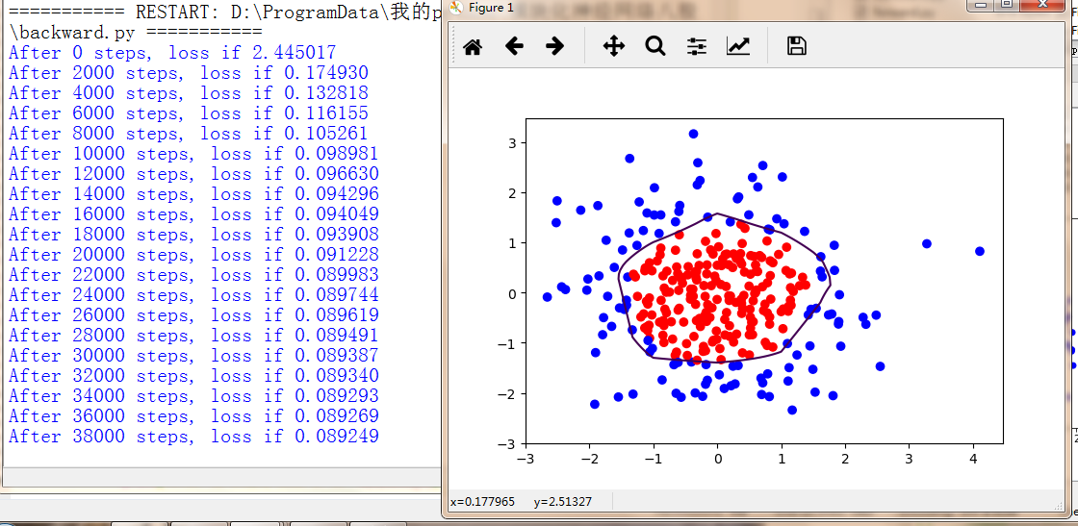Screen dimensions: 1078x526
Task: Click the Figure 1 window title icon
Action: tap(455, 8)
